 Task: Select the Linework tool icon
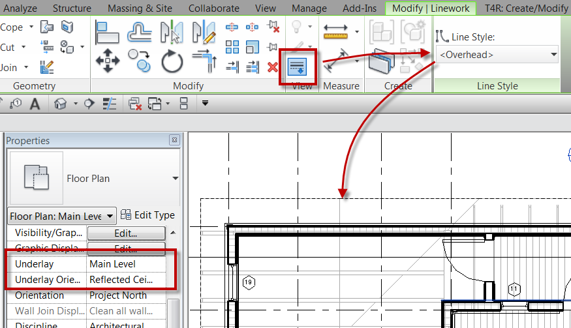(x=298, y=67)
